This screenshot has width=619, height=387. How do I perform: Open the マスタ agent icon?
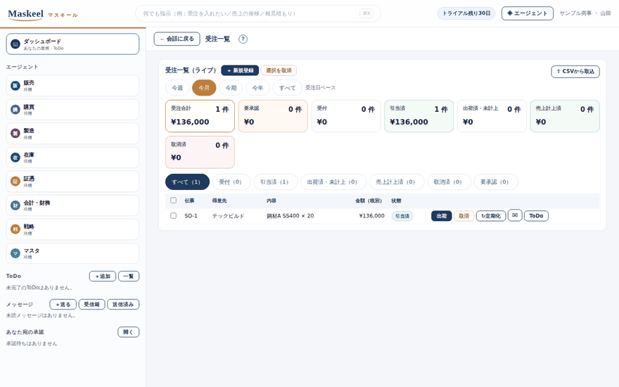(15, 253)
